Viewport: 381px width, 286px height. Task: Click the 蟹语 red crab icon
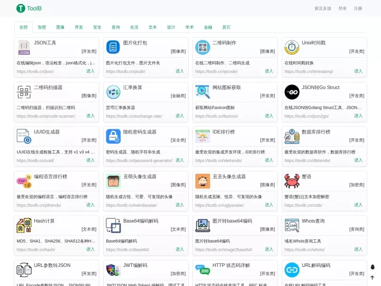[x=292, y=181]
